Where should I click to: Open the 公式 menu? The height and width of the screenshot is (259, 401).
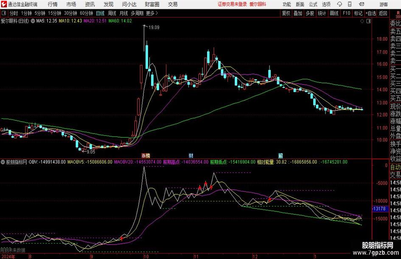click(313, 4)
